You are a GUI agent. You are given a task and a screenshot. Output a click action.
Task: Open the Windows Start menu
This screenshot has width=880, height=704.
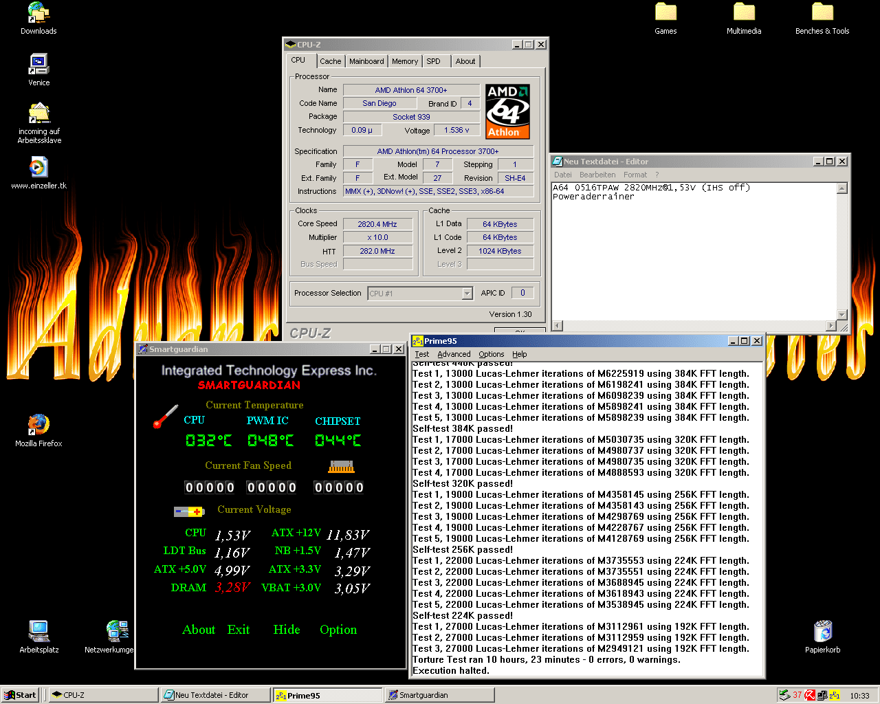(20, 695)
